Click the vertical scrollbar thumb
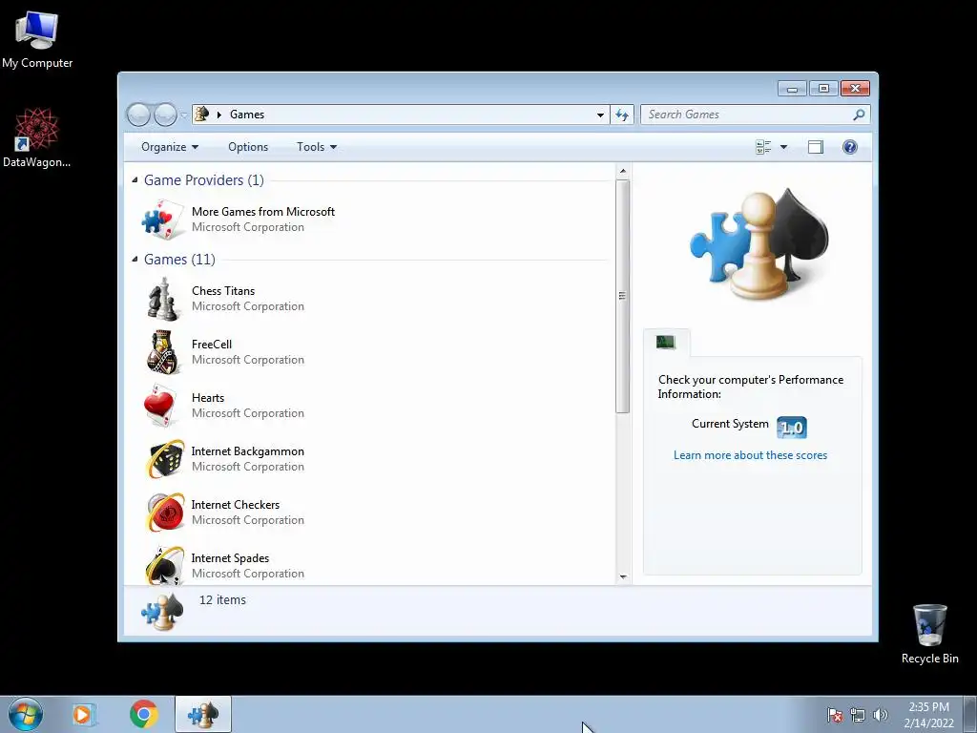 point(622,296)
